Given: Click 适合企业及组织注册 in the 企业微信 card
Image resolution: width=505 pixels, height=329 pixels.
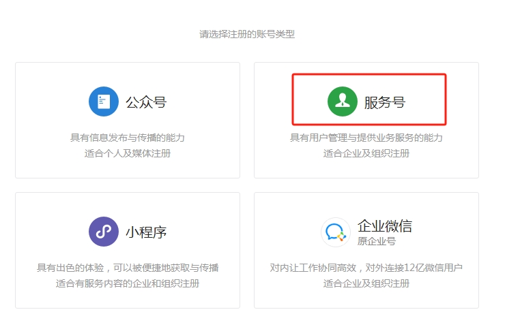Looking at the screenshot, I should (366, 283).
